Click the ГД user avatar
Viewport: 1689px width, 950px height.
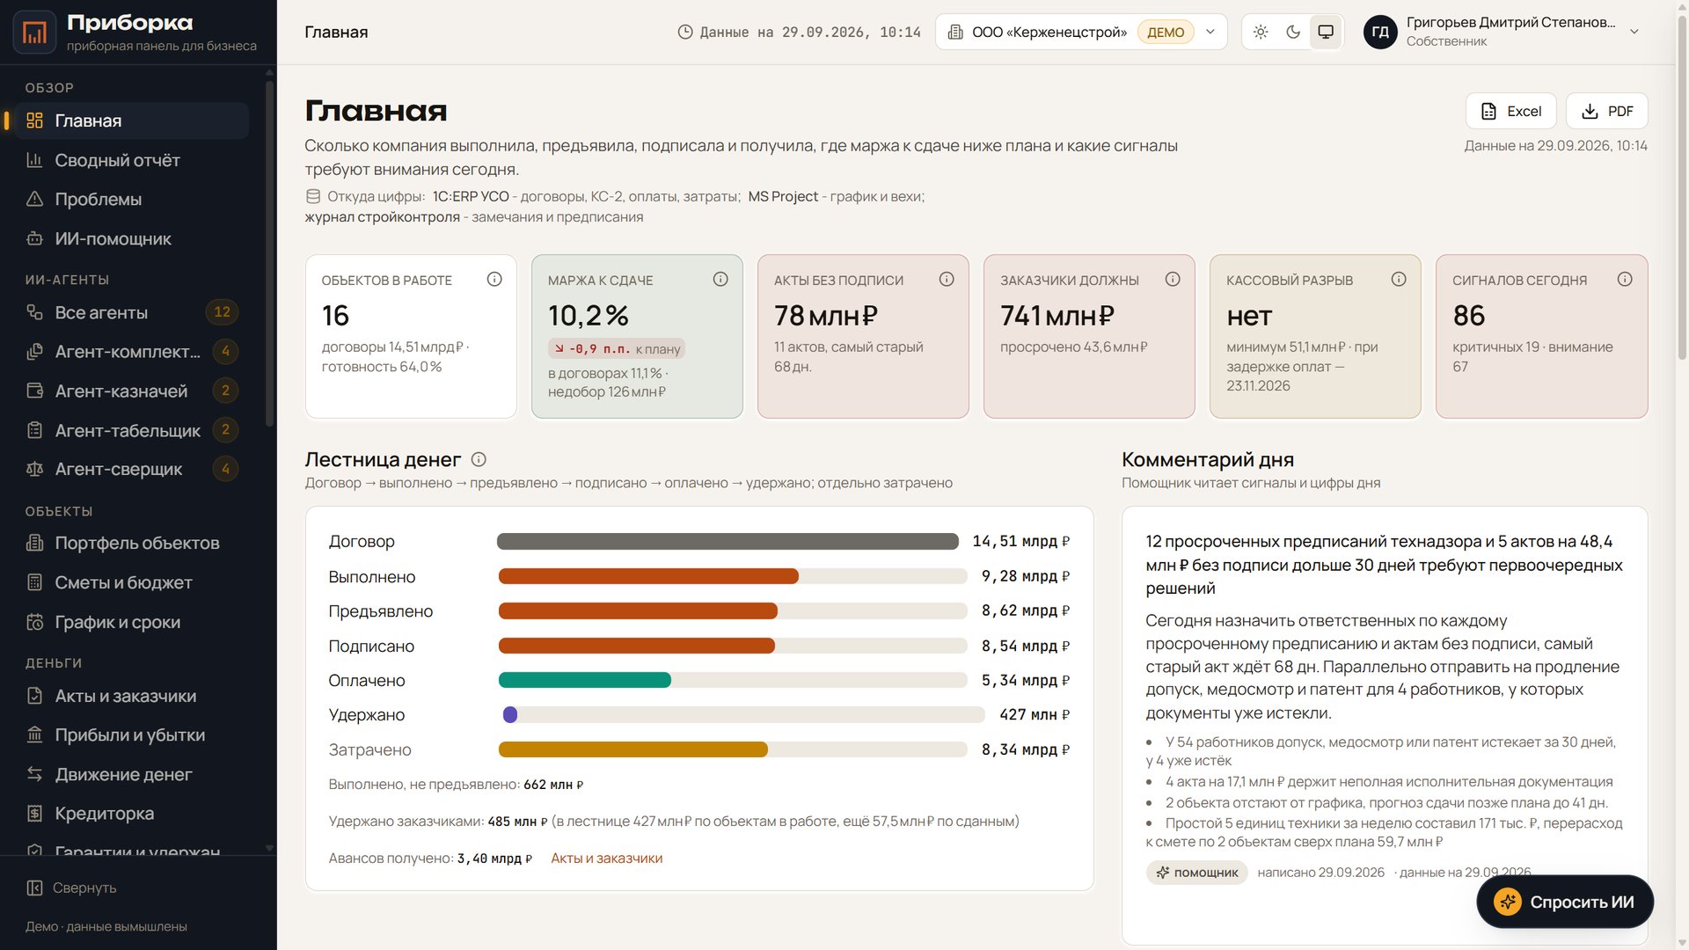pos(1380,32)
